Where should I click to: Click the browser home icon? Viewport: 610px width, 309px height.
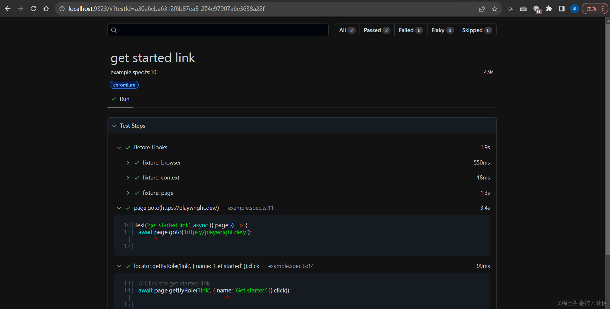[46, 9]
